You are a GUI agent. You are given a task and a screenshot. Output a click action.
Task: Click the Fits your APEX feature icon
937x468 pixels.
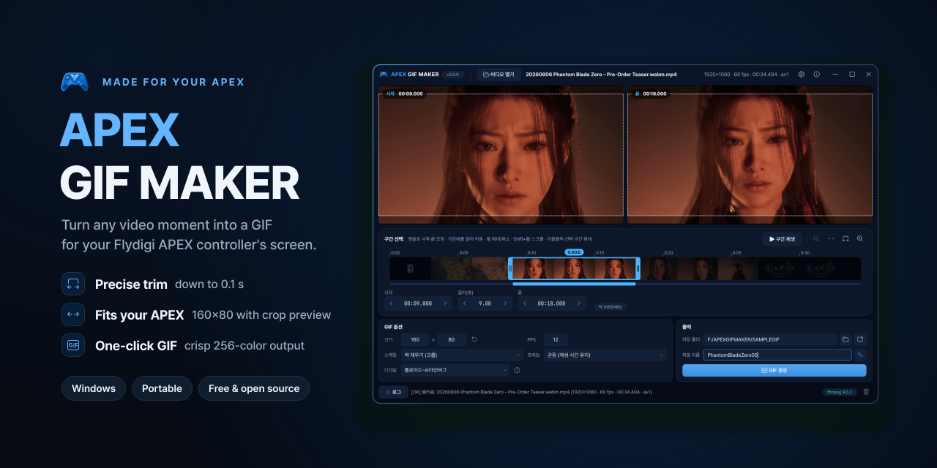(x=73, y=314)
